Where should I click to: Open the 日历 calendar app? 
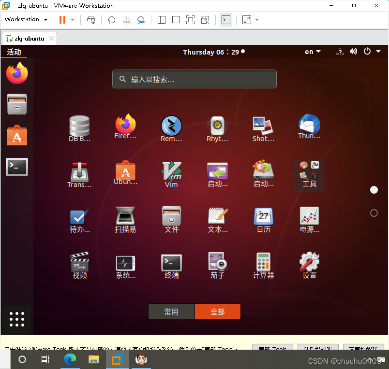click(263, 220)
